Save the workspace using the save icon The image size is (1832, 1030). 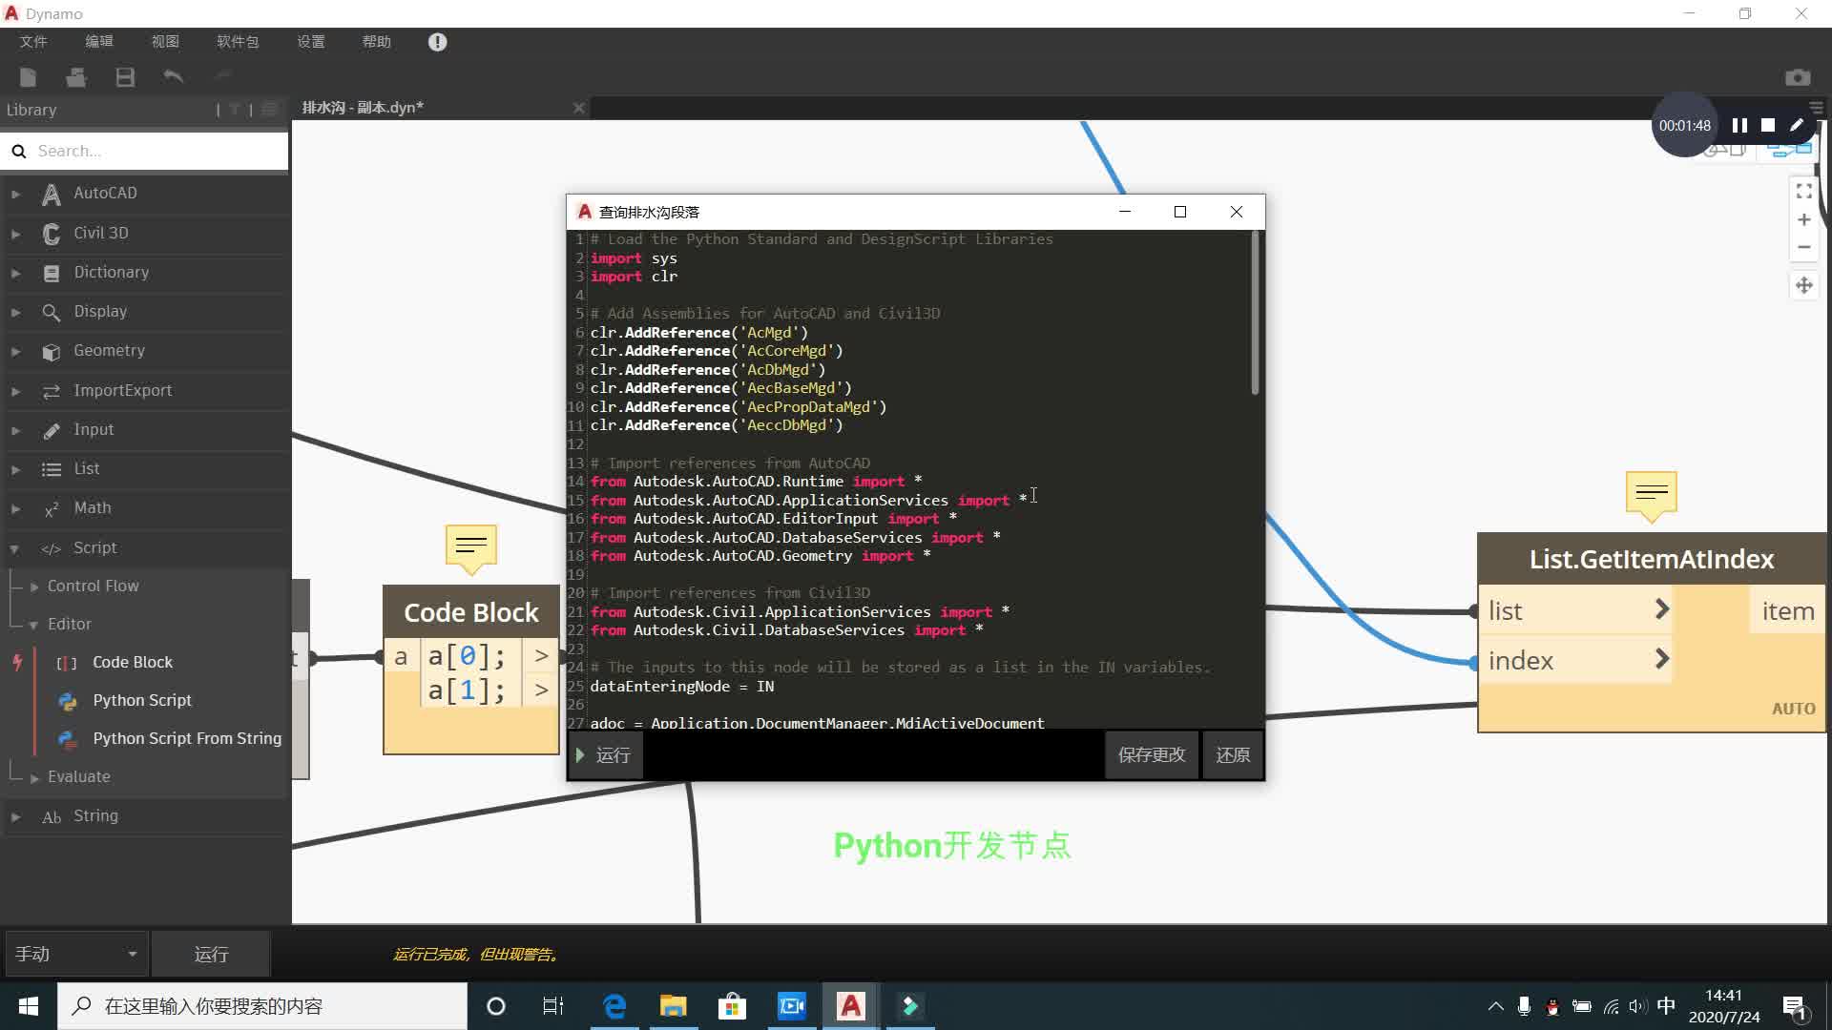(124, 77)
